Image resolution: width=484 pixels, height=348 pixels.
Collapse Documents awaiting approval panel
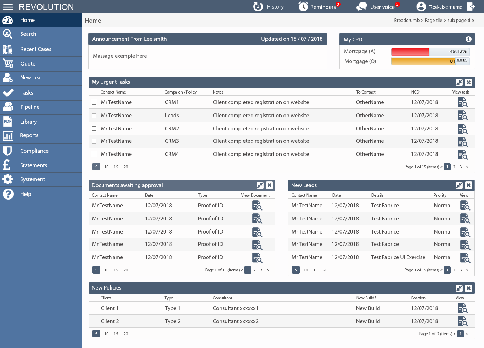(260, 185)
